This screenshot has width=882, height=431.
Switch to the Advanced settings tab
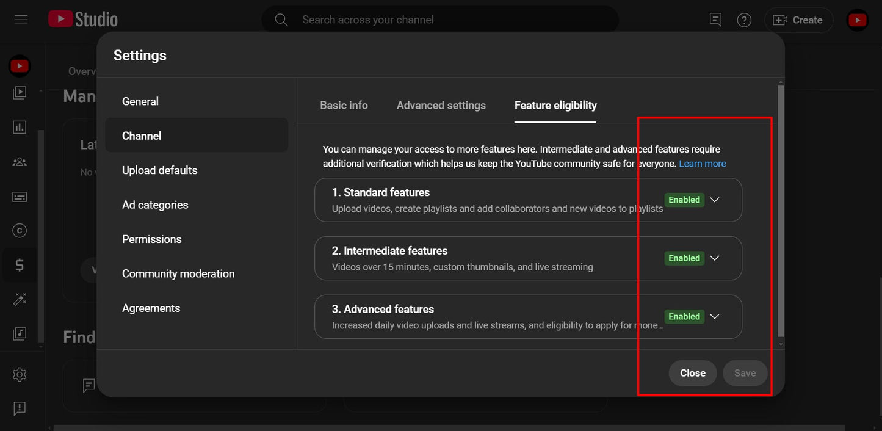[x=441, y=105]
